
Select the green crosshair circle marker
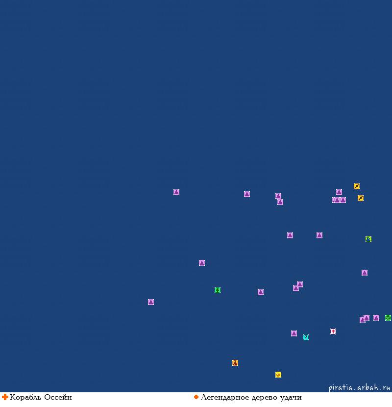tap(388, 318)
